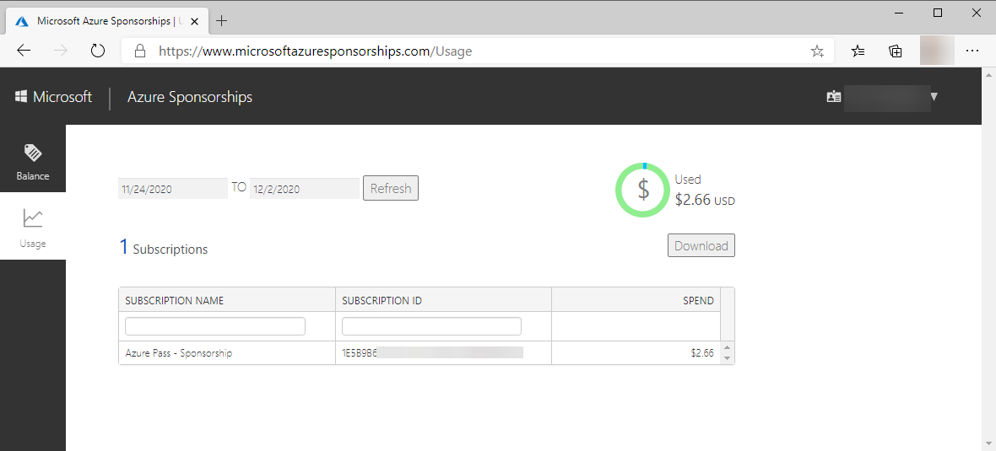Focus the Subscription Name filter box
Screen dimensions: 996x451
coord(214,326)
